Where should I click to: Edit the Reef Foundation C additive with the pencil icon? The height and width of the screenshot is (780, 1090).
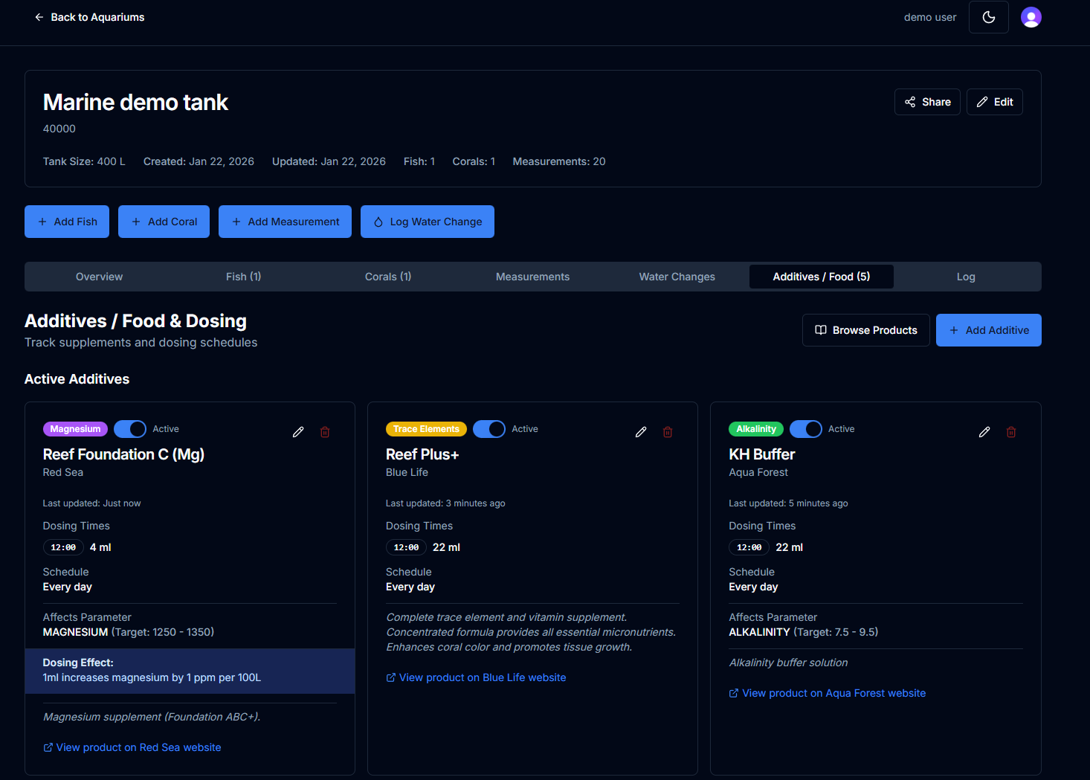(x=298, y=432)
